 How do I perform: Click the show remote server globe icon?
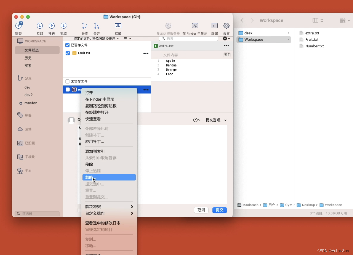[x=168, y=26]
